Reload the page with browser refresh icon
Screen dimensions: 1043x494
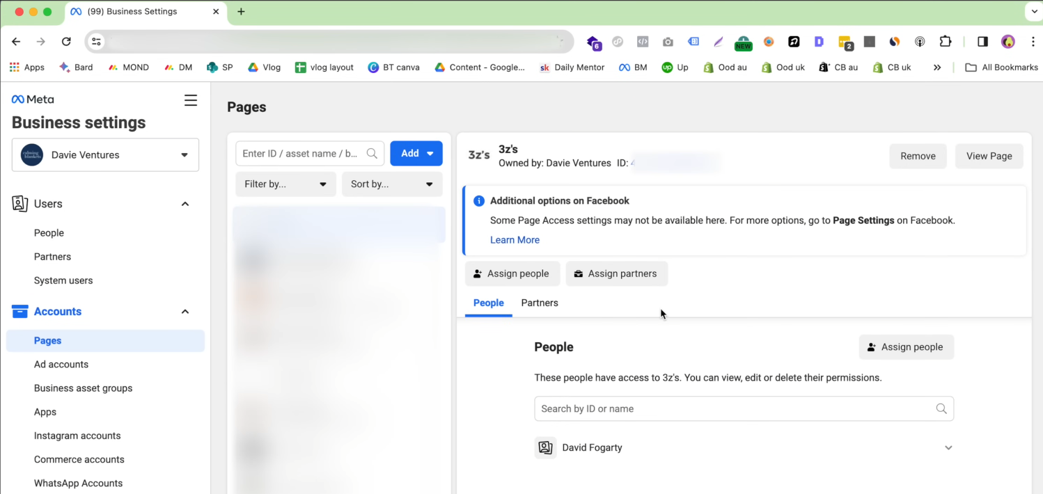[66, 42]
